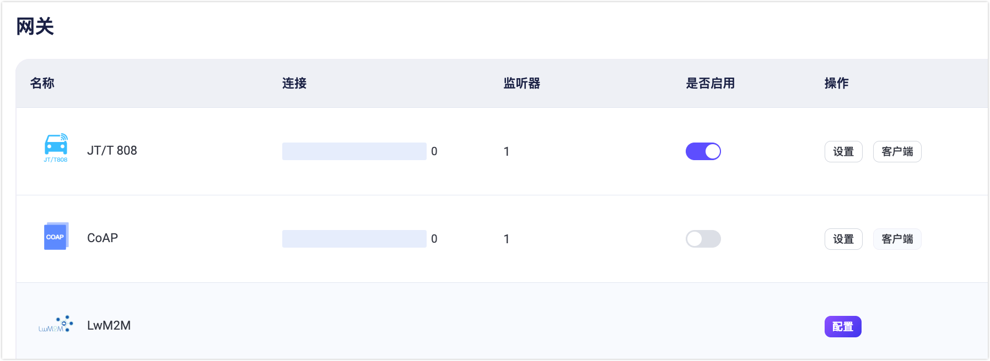The width and height of the screenshot is (990, 361).
Task: Click the CoAP gateway name text
Action: (x=103, y=238)
